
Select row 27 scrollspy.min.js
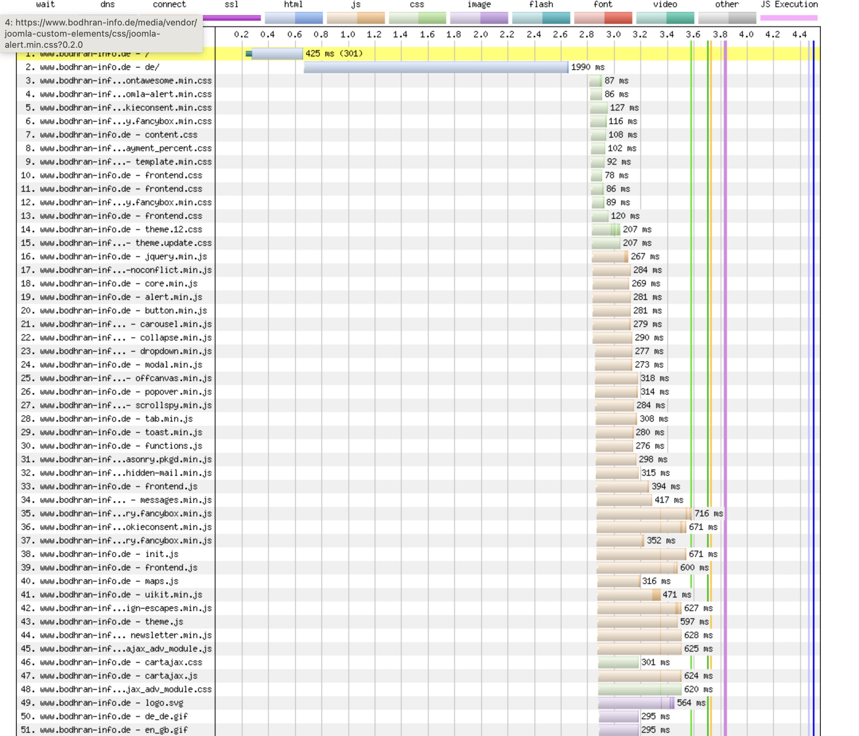tap(116, 405)
